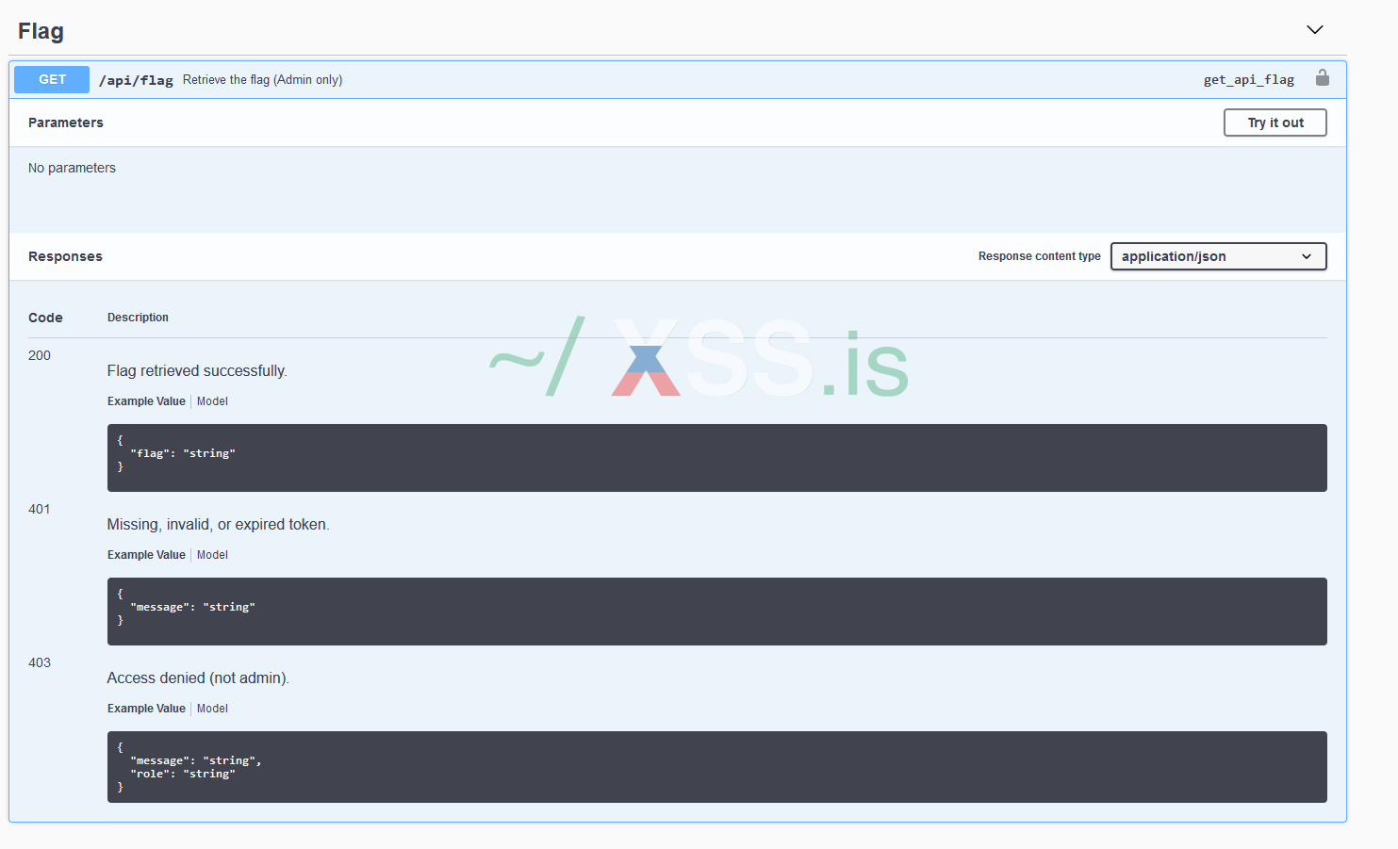The image size is (1398, 849).
Task: Click the Code column header
Action: coord(45,318)
